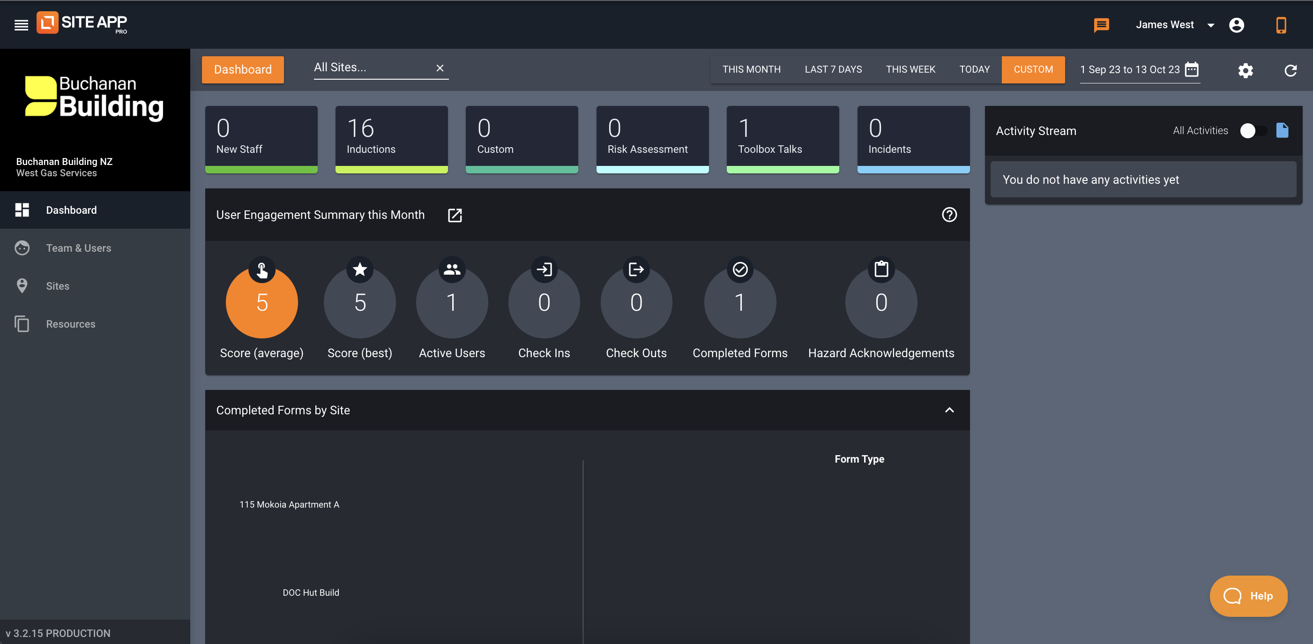Viewport: 1313px width, 644px height.
Task: Open engagement summary external link icon
Action: [x=455, y=215]
